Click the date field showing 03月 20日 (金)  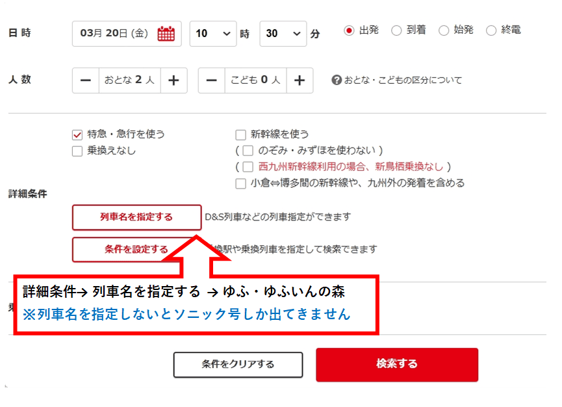point(127,34)
